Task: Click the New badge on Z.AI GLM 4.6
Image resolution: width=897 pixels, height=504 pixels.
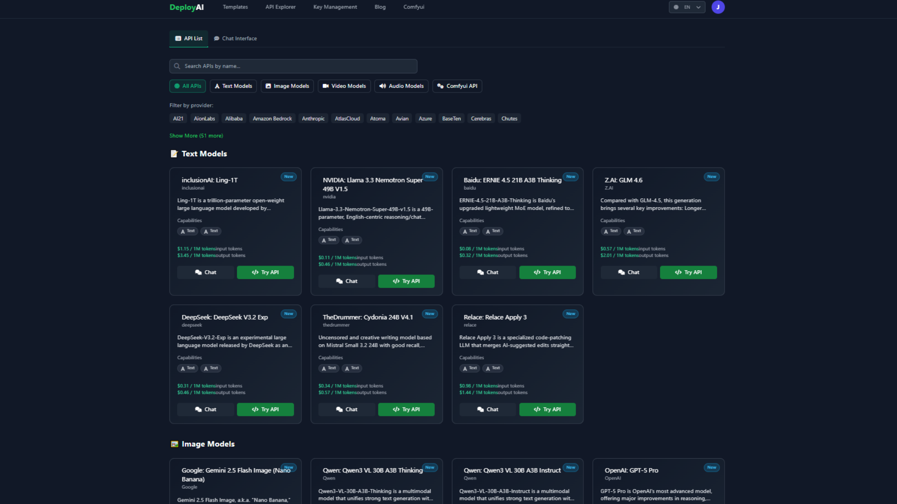Action: tap(711, 177)
